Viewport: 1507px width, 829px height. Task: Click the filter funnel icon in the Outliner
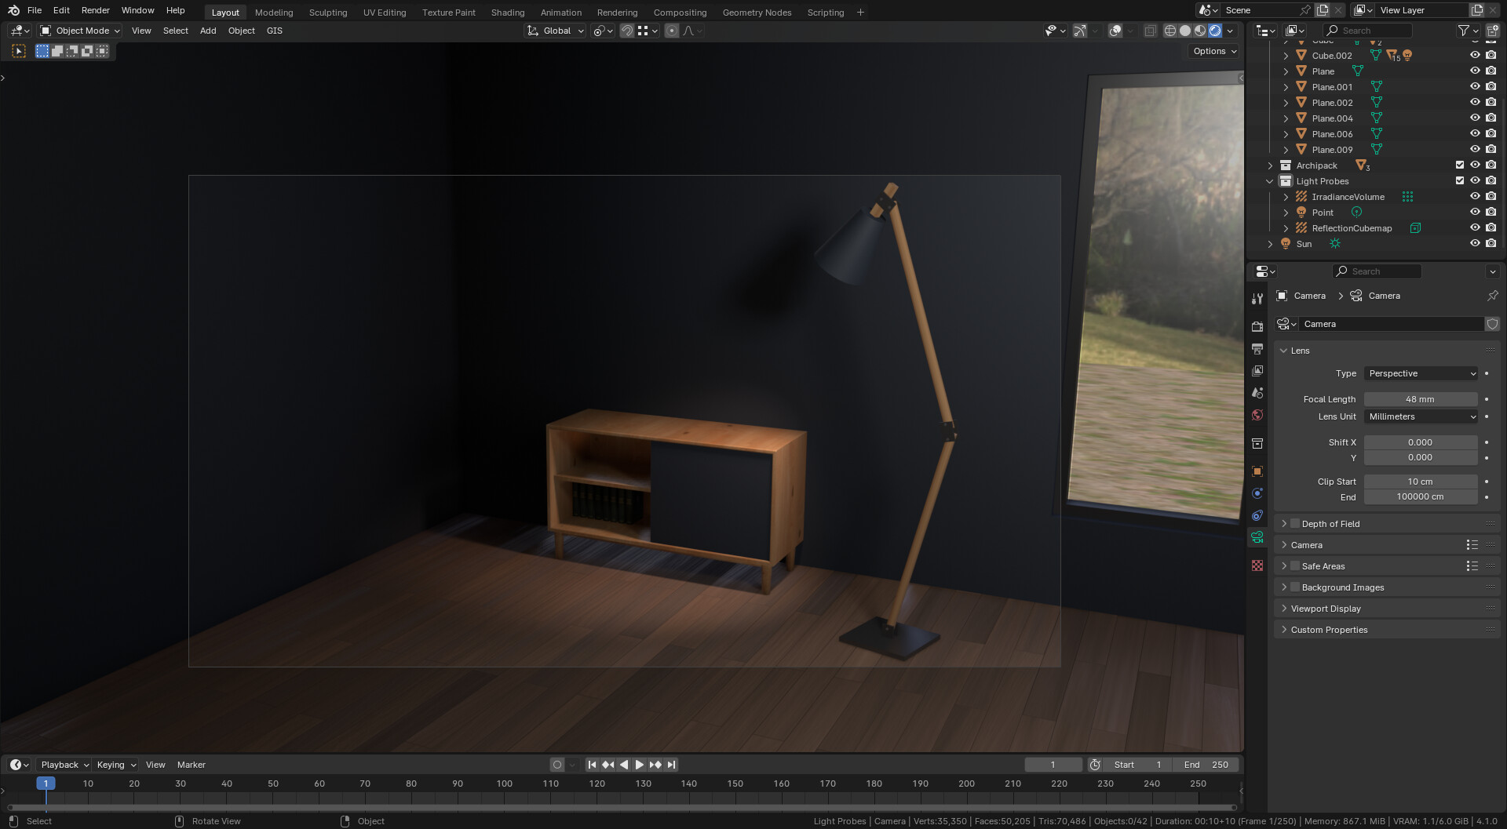pos(1465,30)
